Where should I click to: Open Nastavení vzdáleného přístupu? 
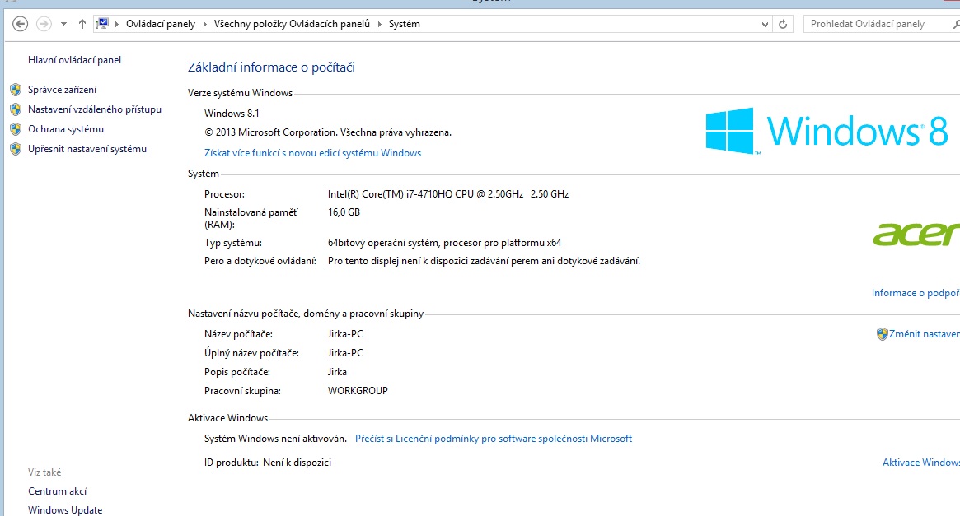[95, 109]
